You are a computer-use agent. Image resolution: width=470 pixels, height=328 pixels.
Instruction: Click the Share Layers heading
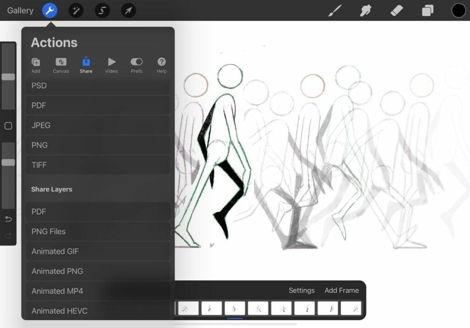[x=51, y=189]
